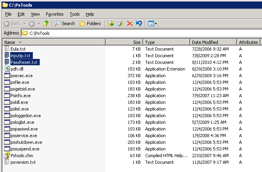The image size is (262, 172).
Task: Open the Search pane
Action: coord(65,24)
